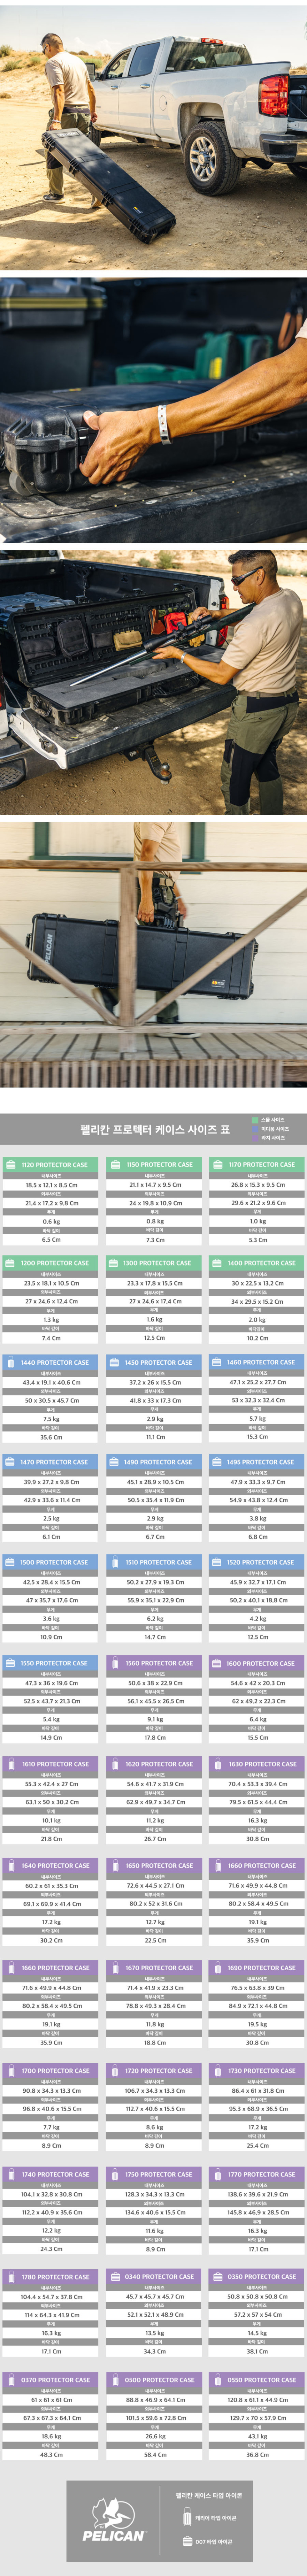Click the case icon beside 1440 Protector Case

point(10,1362)
